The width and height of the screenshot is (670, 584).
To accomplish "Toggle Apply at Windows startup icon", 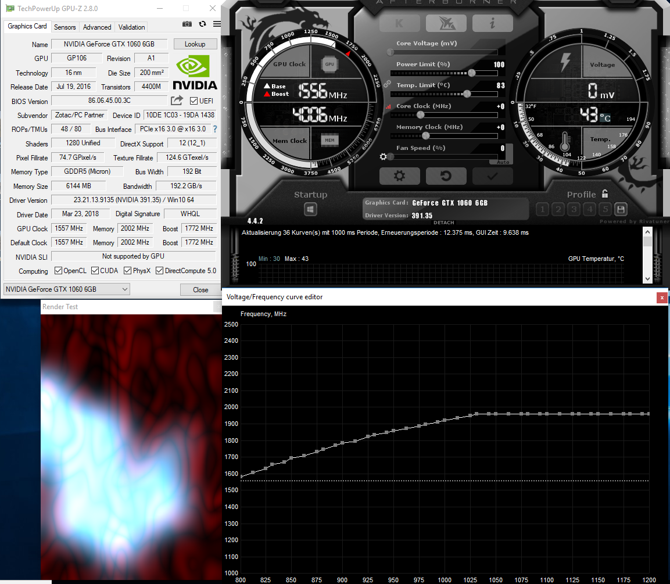I will (x=311, y=209).
